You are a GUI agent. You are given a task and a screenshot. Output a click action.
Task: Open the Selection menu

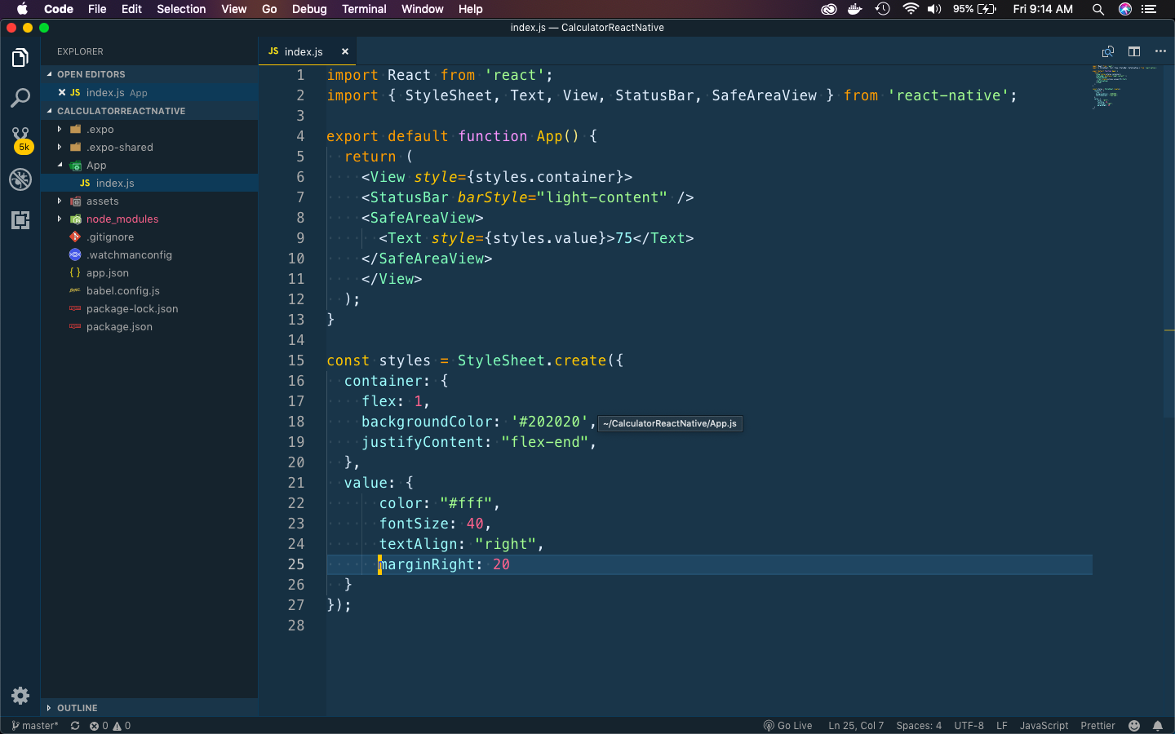(x=181, y=9)
